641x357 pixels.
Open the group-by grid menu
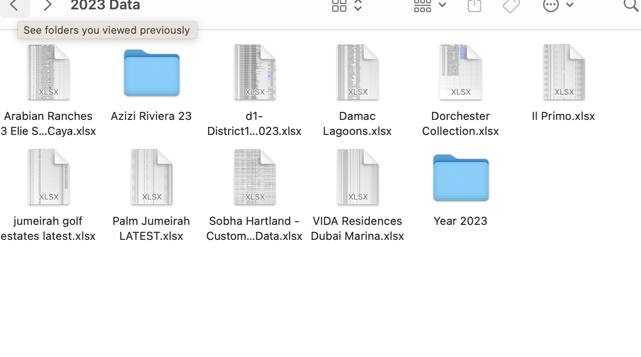[422, 6]
